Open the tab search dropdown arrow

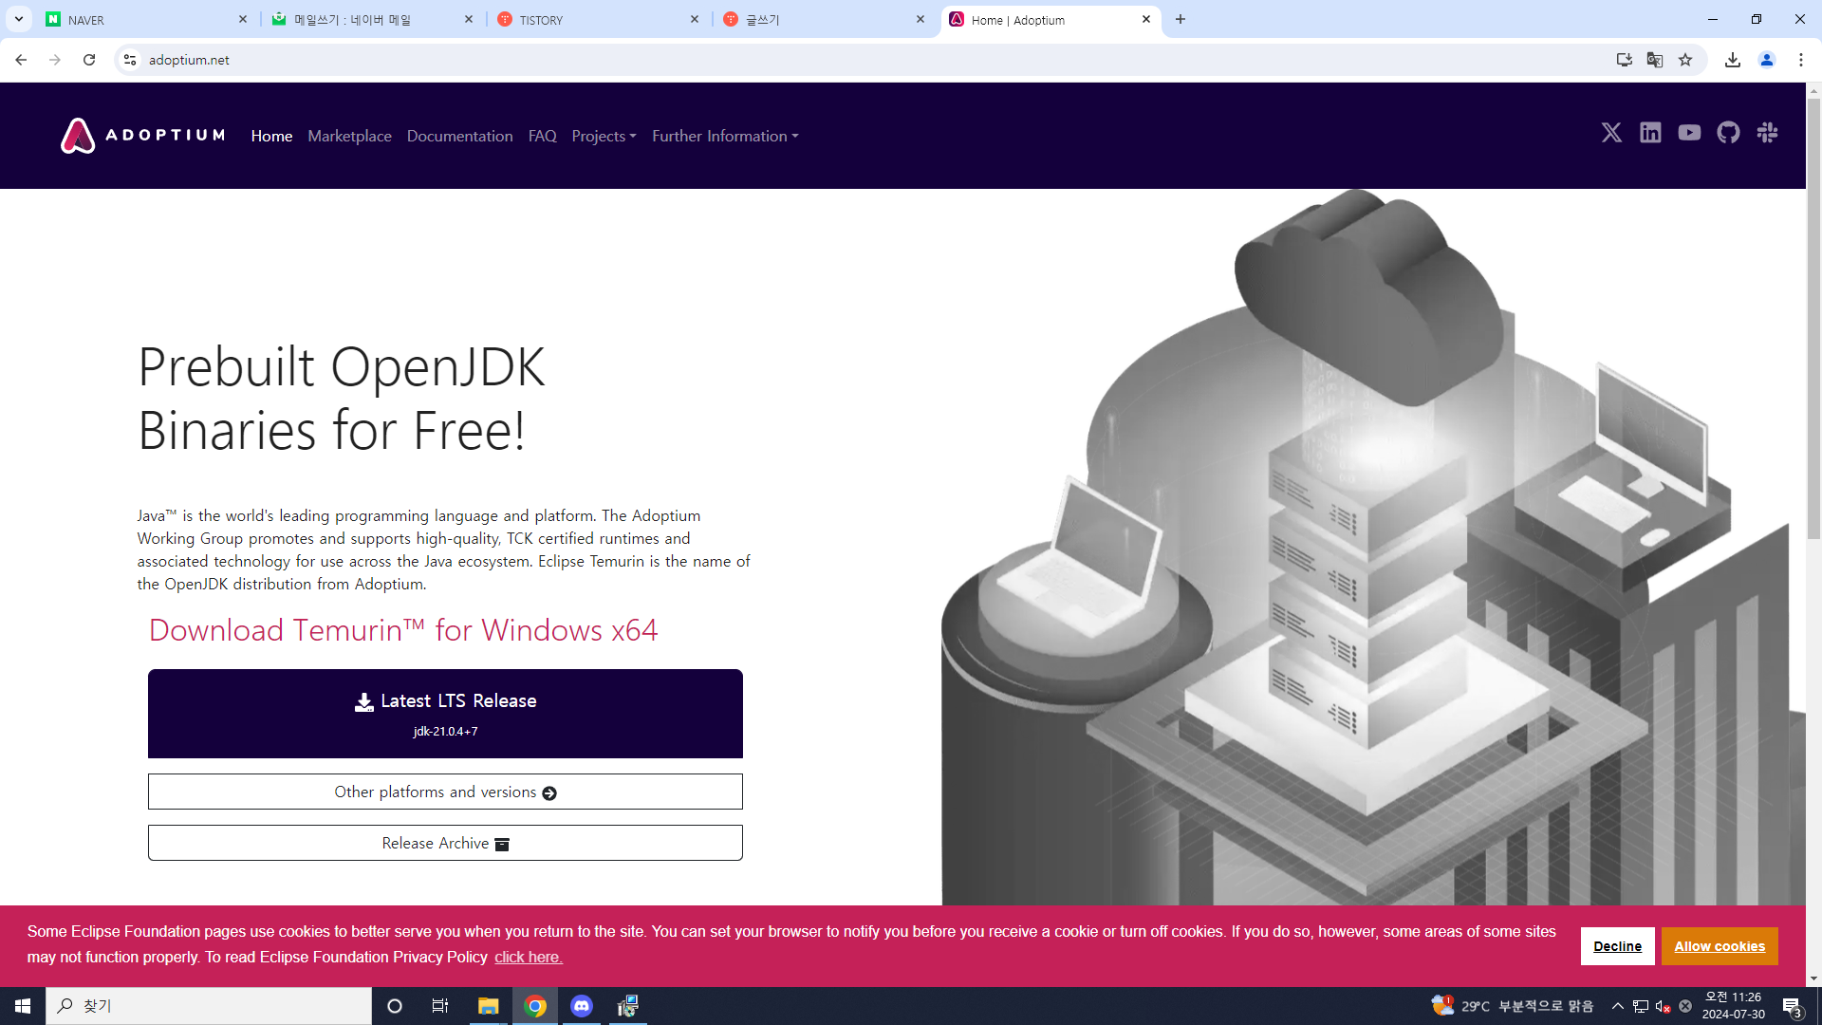(x=18, y=19)
